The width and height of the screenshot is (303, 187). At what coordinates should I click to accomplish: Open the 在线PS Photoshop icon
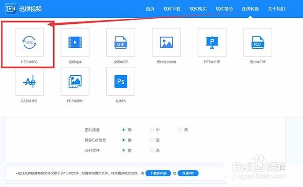(121, 81)
